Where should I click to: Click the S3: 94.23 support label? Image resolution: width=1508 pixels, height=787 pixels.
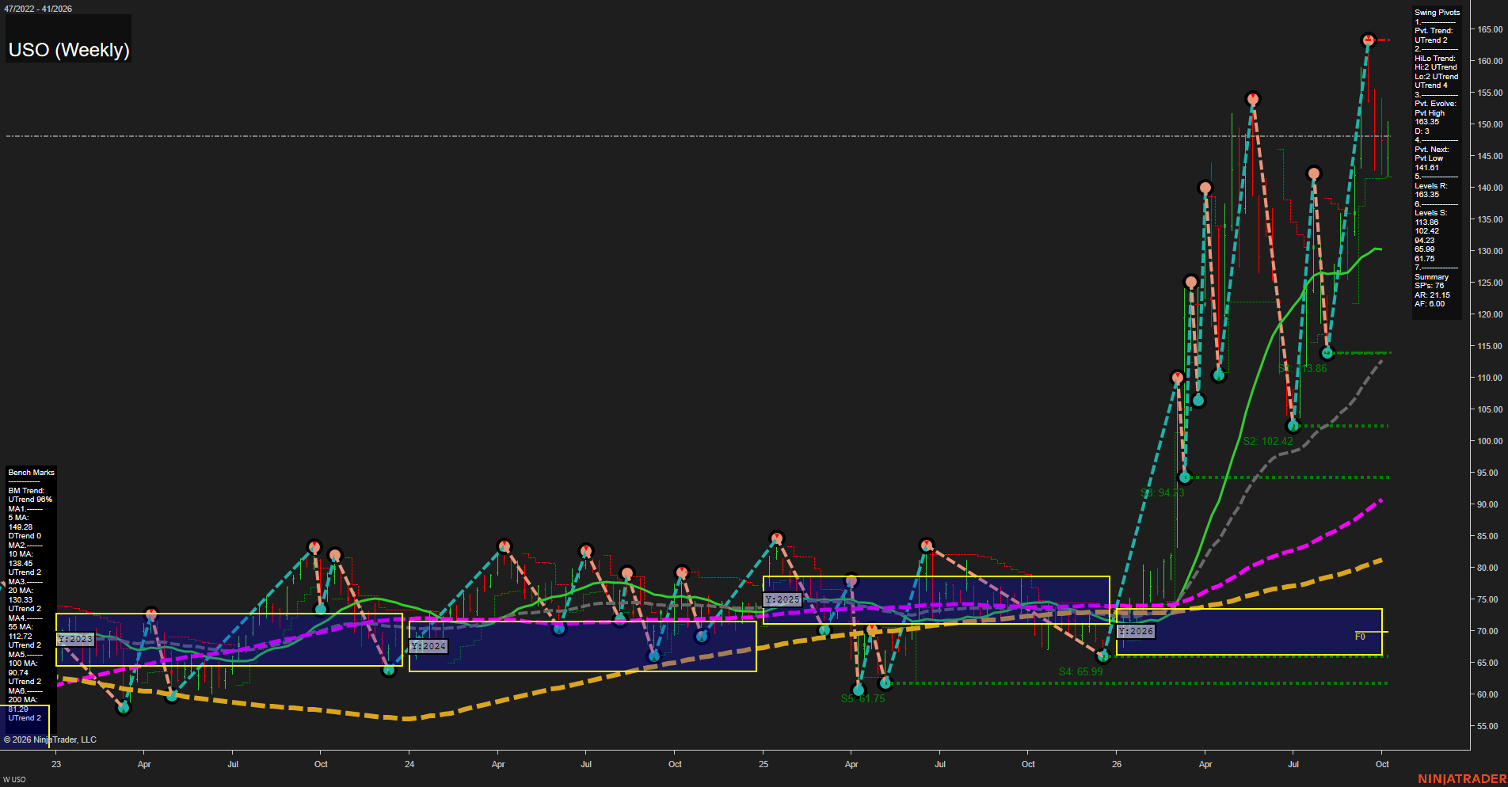pos(1162,492)
